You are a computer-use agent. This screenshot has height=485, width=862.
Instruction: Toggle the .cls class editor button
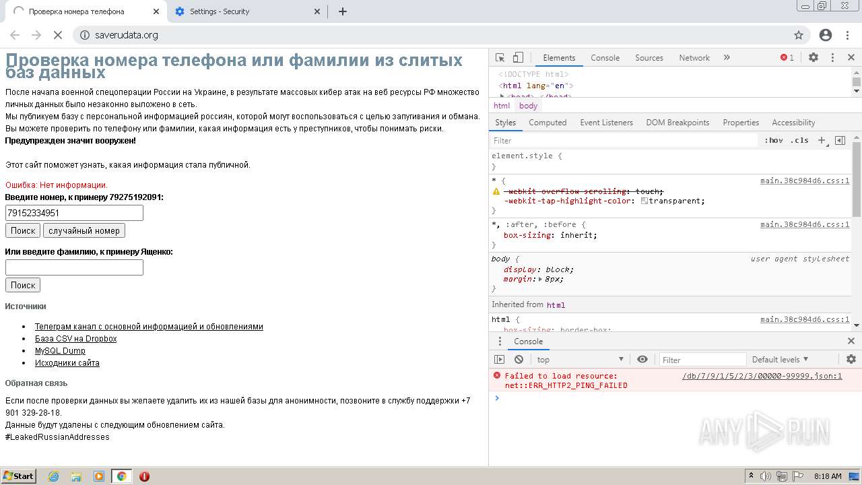[x=799, y=140]
